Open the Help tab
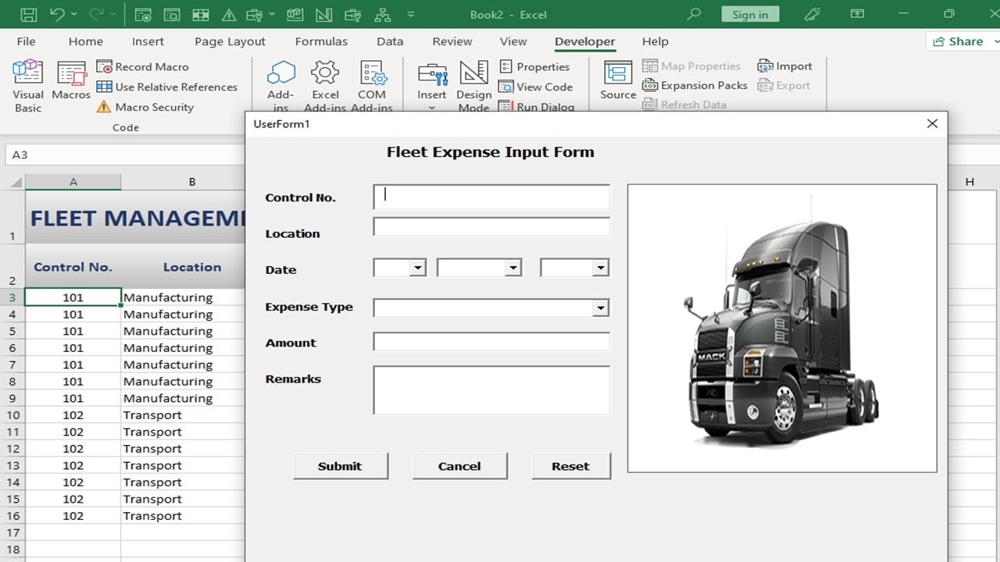The width and height of the screenshot is (1000, 562). pyautogui.click(x=655, y=41)
